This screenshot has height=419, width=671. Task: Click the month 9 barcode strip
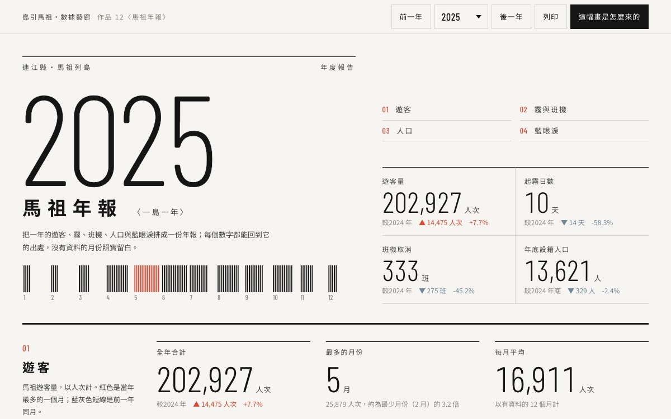pyautogui.click(x=254, y=279)
